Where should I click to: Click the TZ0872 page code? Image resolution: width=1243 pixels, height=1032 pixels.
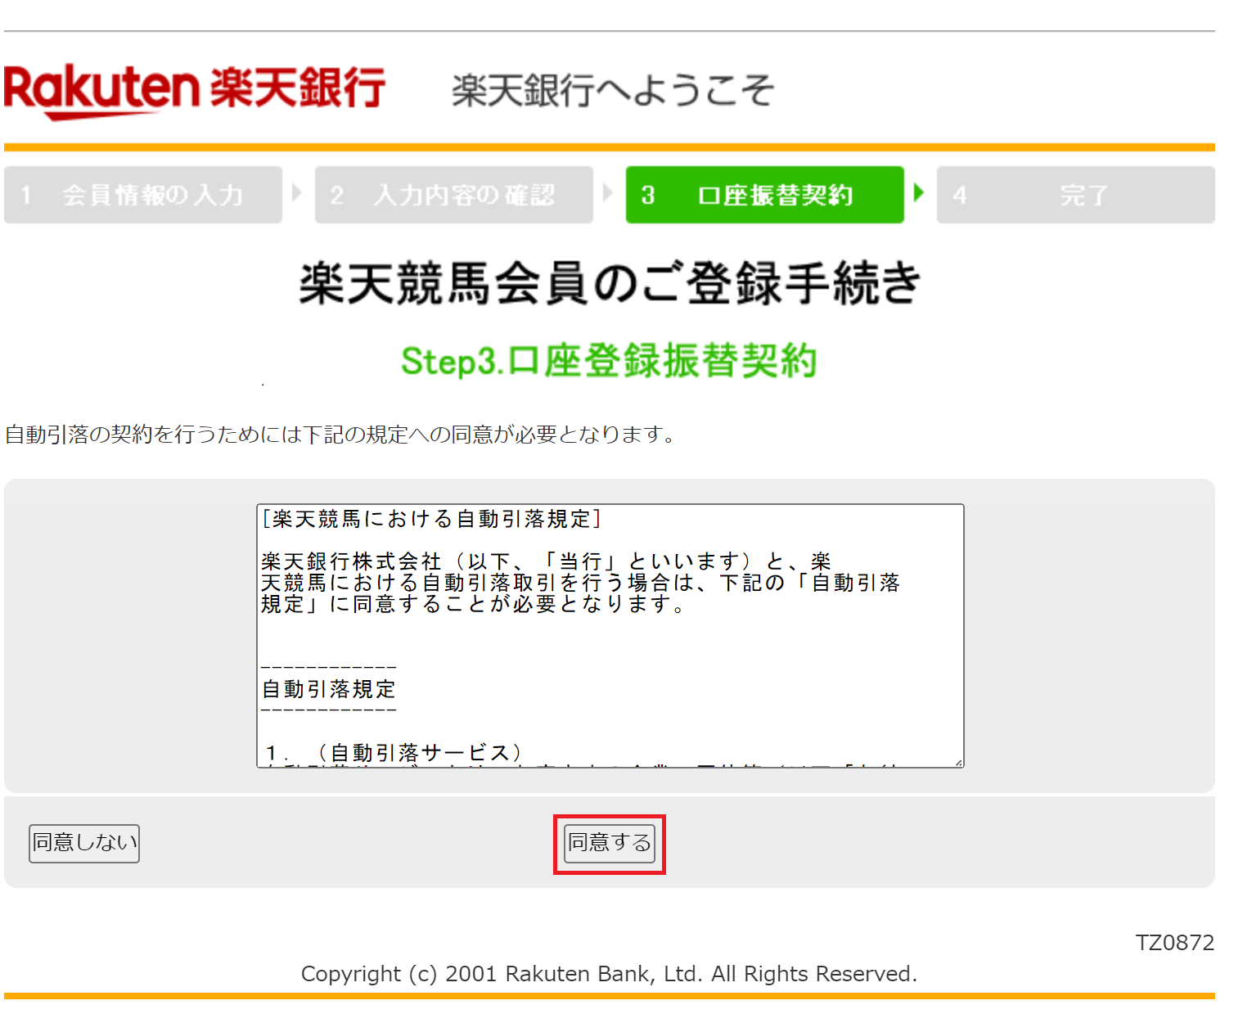point(1174,943)
